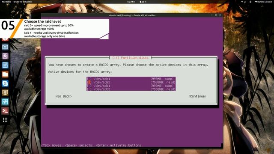Open the Oracle VM VirtualBox app menu

(23, 2)
